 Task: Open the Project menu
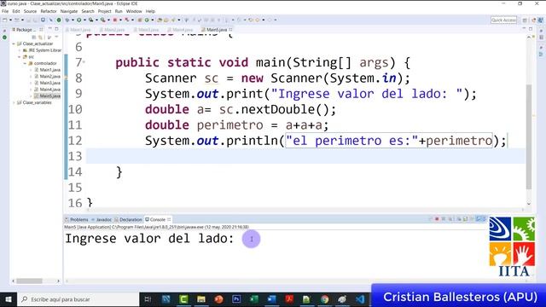104,11
